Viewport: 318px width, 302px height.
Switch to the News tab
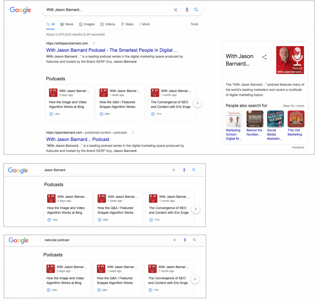point(67,24)
